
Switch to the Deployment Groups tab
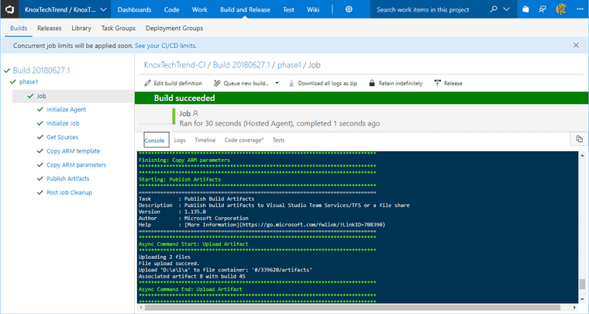click(x=174, y=28)
